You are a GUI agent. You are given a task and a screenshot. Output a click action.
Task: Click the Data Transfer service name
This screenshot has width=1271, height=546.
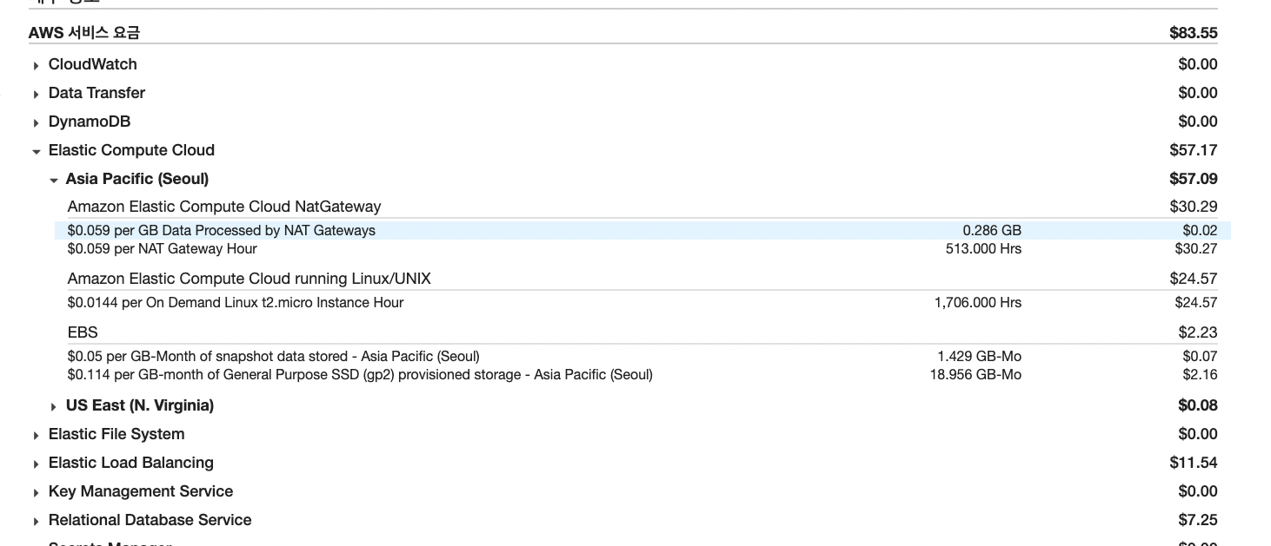pyautogui.click(x=96, y=93)
